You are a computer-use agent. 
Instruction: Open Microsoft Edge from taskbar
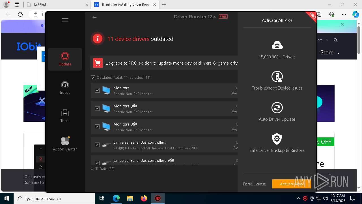[x=116, y=199]
